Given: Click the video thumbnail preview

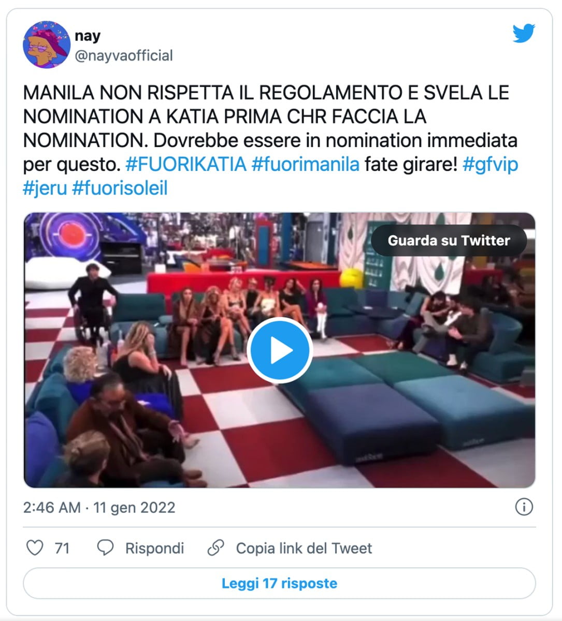Looking at the screenshot, I should tap(281, 349).
